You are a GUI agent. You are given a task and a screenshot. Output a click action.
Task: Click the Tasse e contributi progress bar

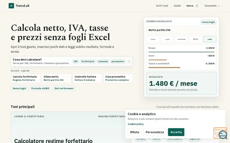pos(164,67)
